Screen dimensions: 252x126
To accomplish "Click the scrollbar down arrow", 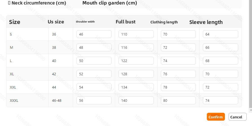I will [251, 110].
